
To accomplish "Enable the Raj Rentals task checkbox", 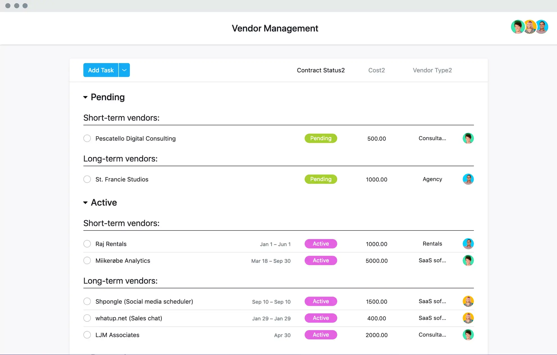I will pos(87,244).
